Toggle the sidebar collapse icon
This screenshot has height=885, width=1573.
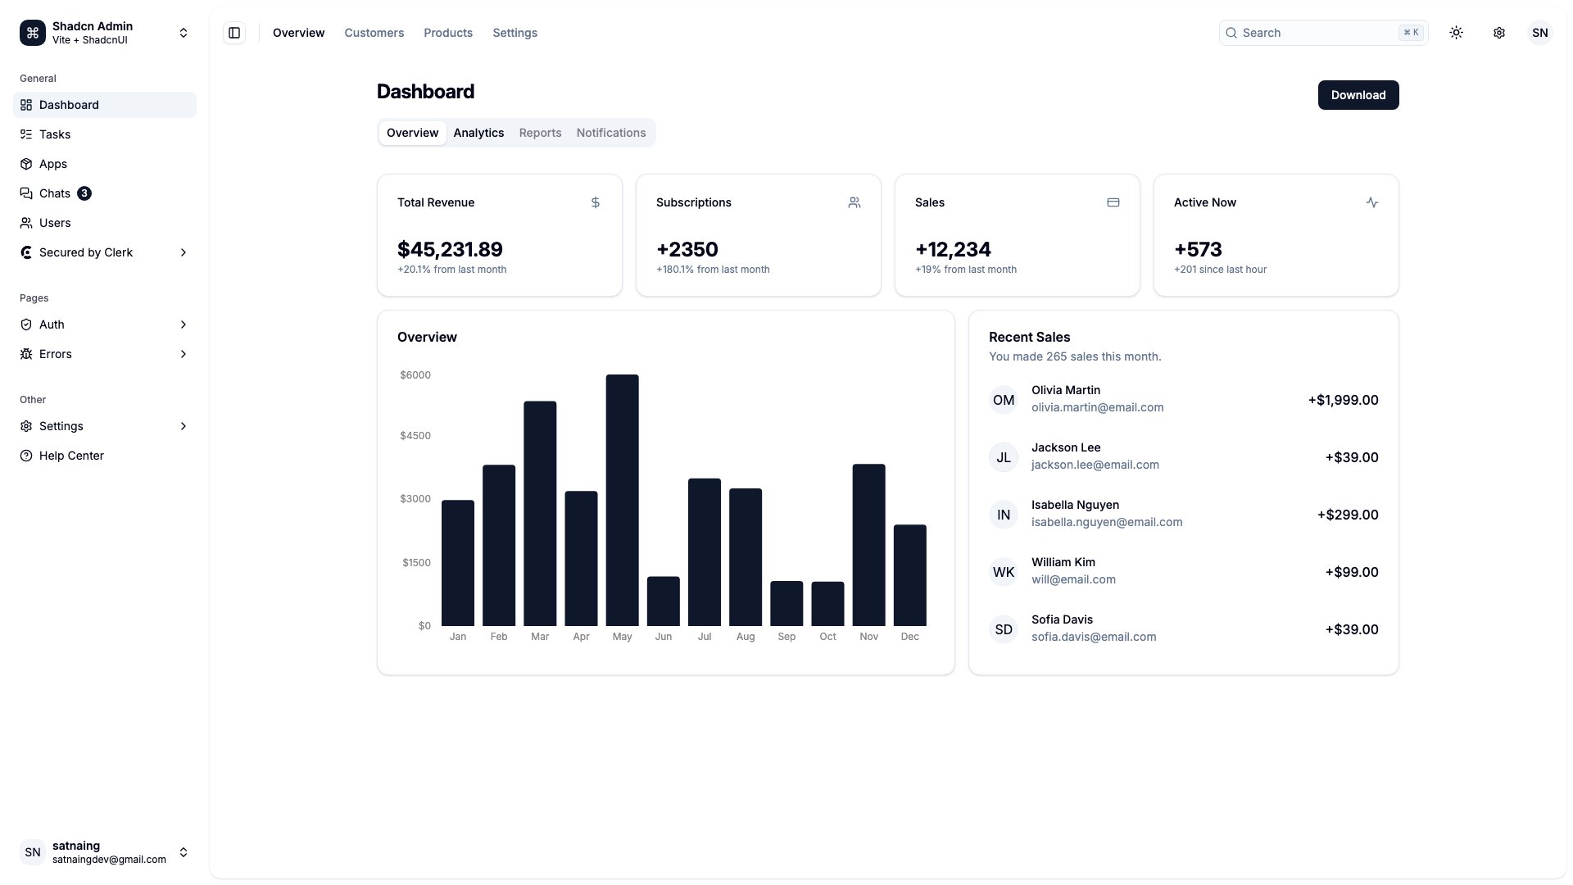234,32
